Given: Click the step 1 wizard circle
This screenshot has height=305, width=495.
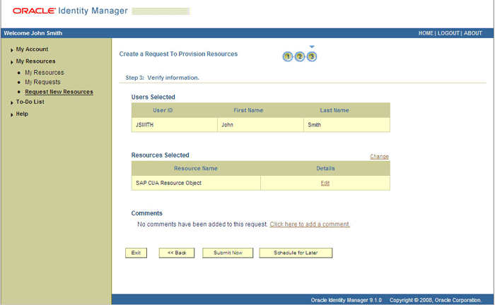Looking at the screenshot, I should (x=287, y=56).
